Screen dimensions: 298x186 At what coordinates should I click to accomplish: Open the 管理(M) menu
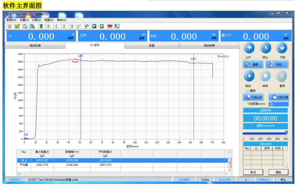11,20
